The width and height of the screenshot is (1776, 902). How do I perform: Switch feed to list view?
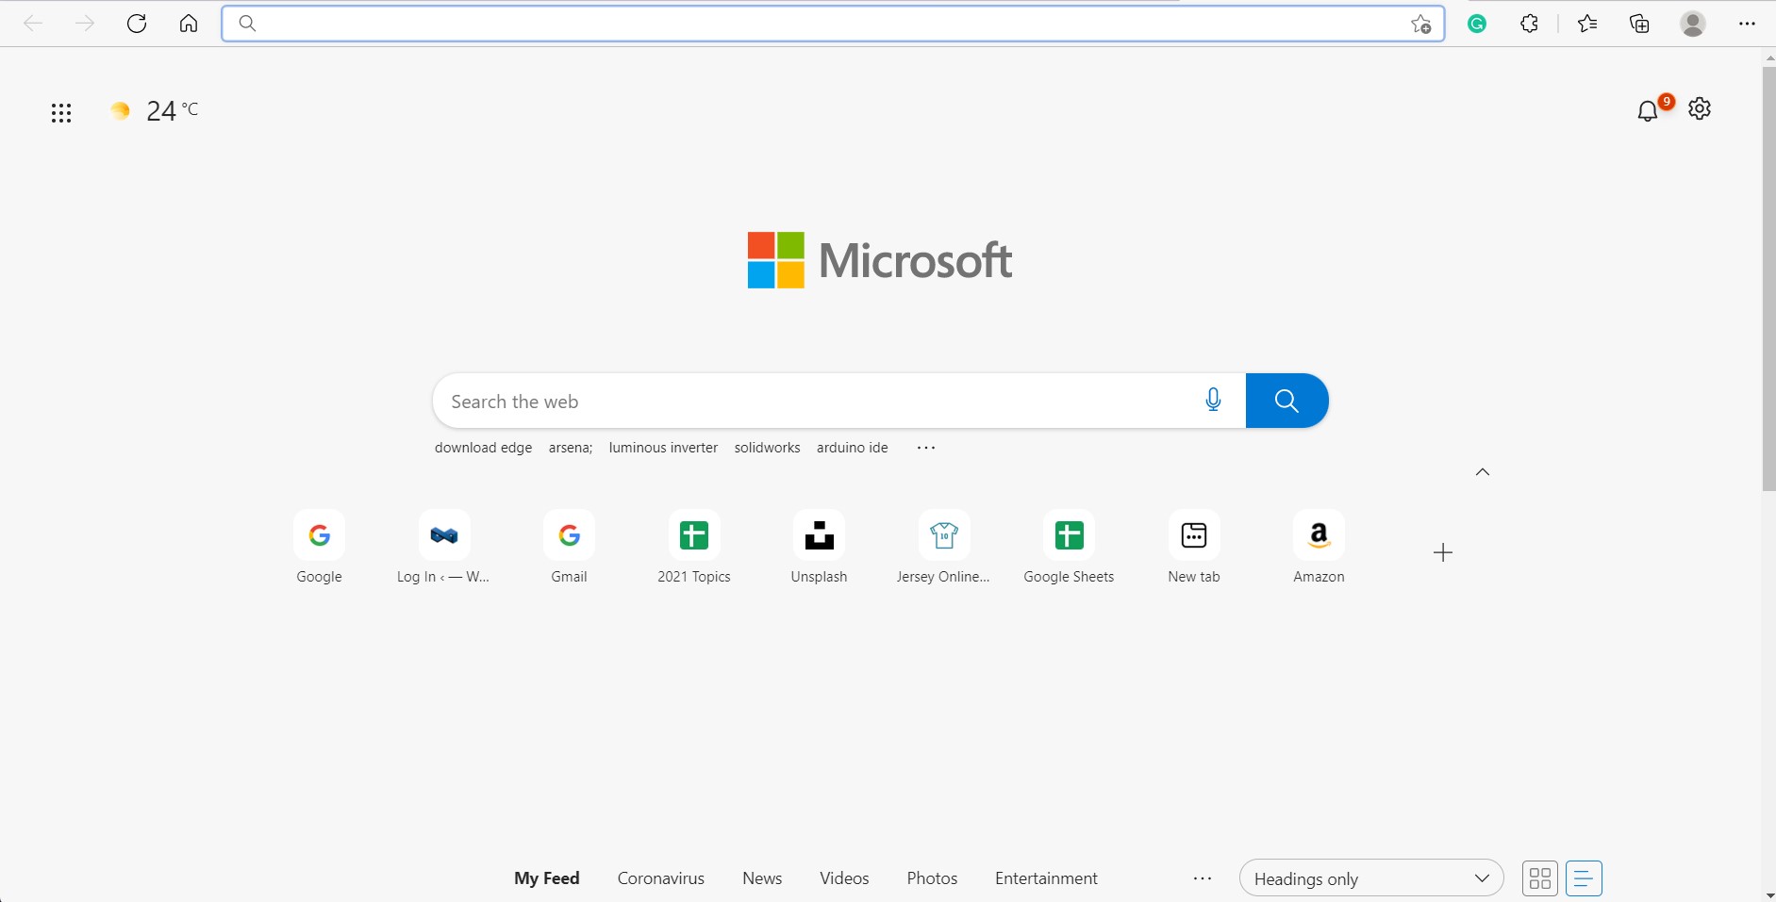point(1584,878)
